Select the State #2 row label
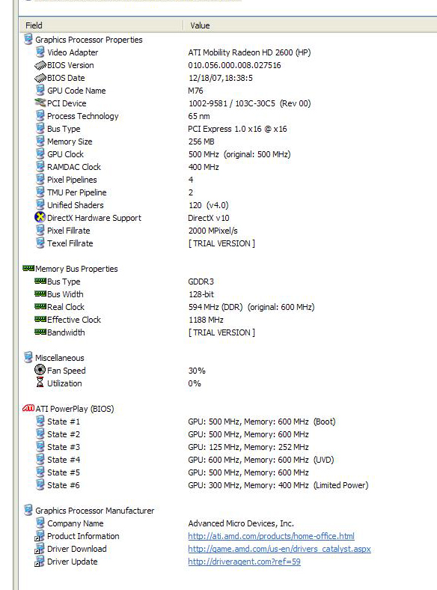437x590 pixels. click(x=64, y=434)
